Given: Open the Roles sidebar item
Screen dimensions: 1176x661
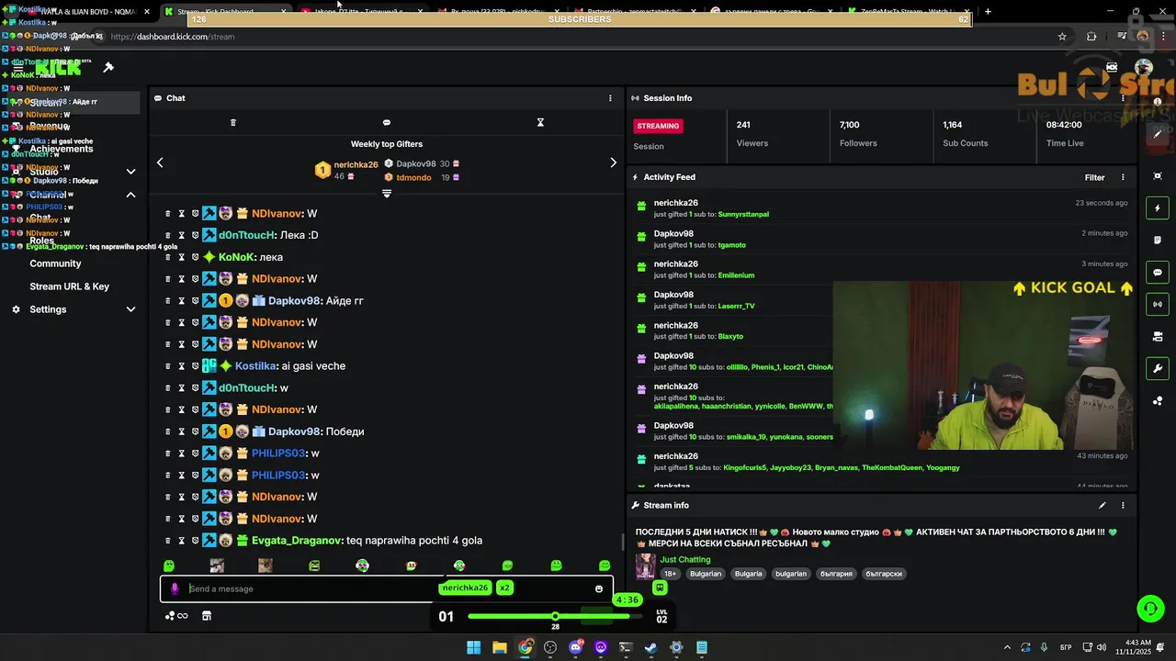Looking at the screenshot, I should (42, 241).
